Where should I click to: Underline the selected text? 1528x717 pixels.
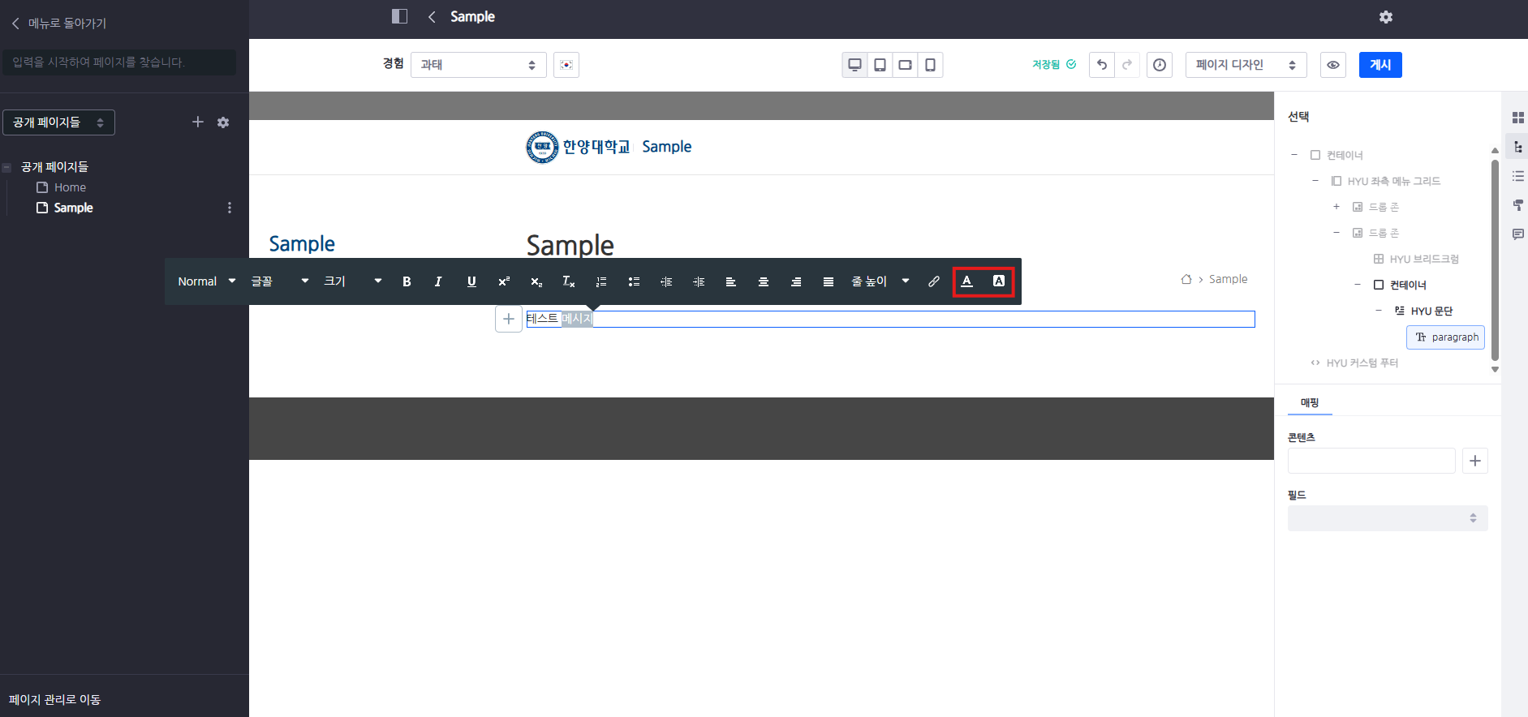(471, 281)
